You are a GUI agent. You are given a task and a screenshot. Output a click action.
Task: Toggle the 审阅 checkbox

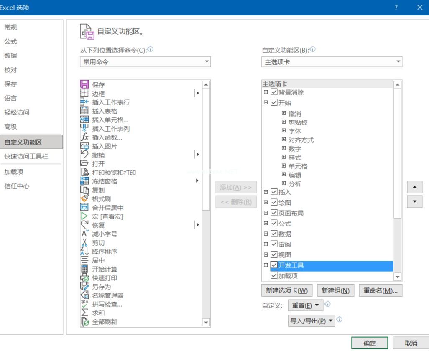click(274, 244)
